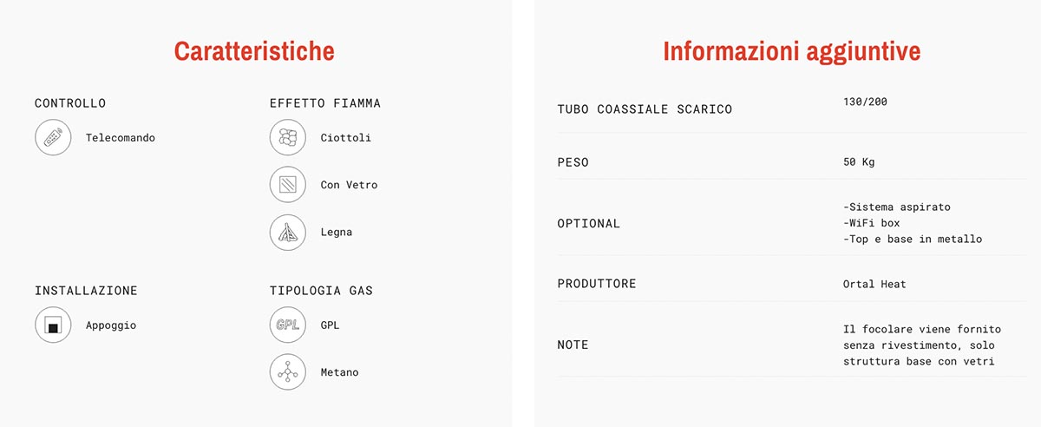Click the Metano molecule icon
The width and height of the screenshot is (1041, 427).
pos(288,372)
